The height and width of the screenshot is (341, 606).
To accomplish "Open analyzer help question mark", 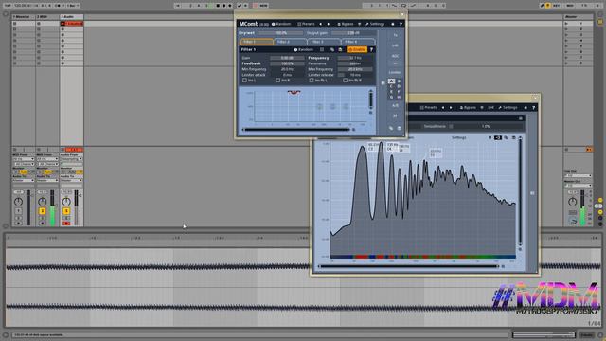I will (534, 107).
